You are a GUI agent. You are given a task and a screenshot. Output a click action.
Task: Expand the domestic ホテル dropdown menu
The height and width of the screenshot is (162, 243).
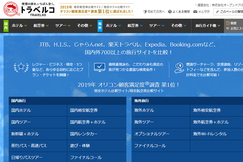19,26
